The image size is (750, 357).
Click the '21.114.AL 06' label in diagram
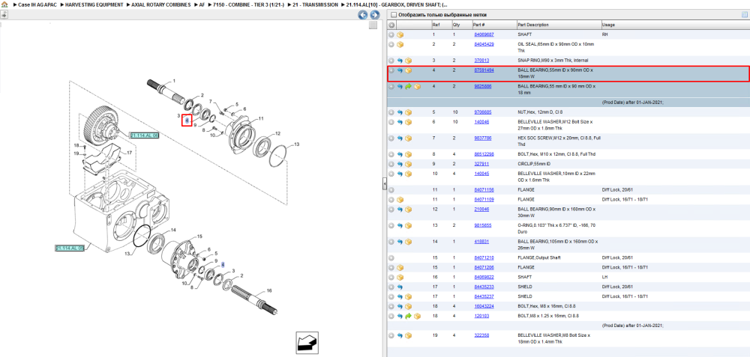coord(145,135)
